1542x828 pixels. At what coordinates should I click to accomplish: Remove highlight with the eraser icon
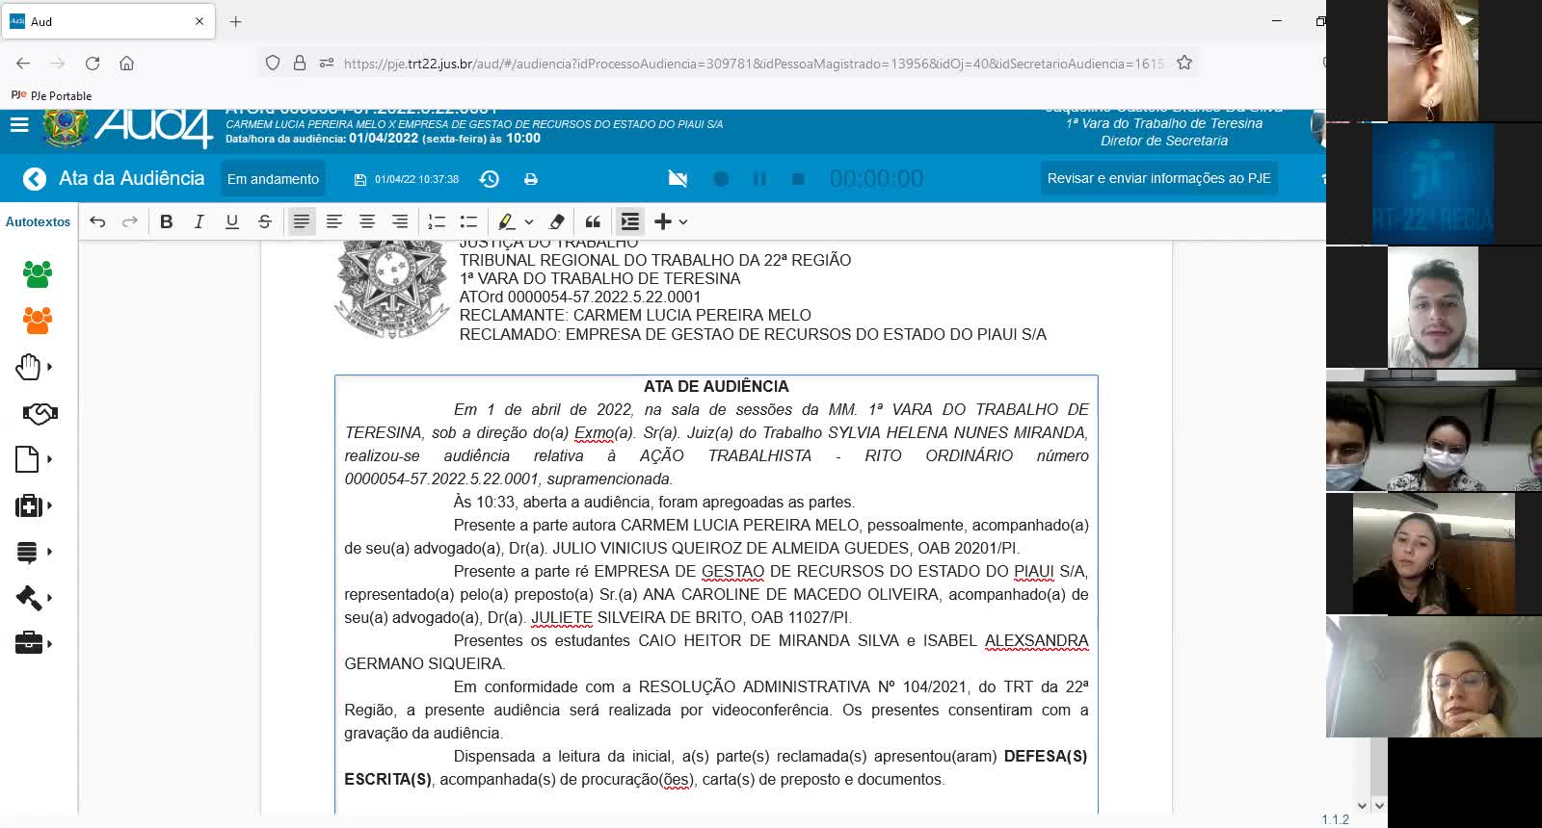[556, 221]
